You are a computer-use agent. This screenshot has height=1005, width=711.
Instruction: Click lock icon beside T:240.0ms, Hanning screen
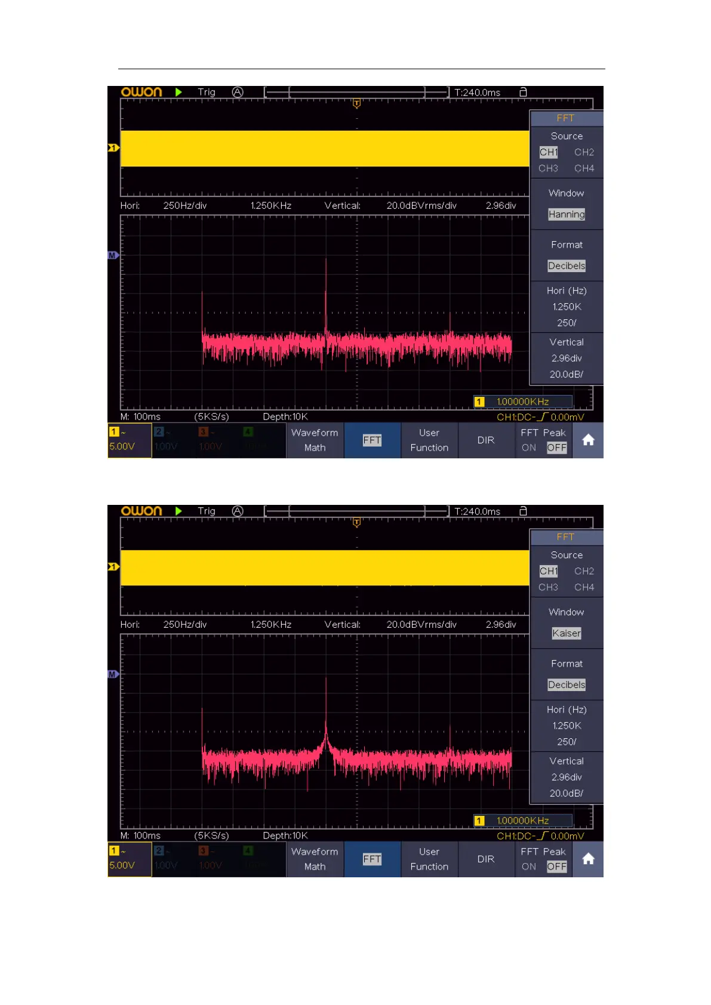523,92
